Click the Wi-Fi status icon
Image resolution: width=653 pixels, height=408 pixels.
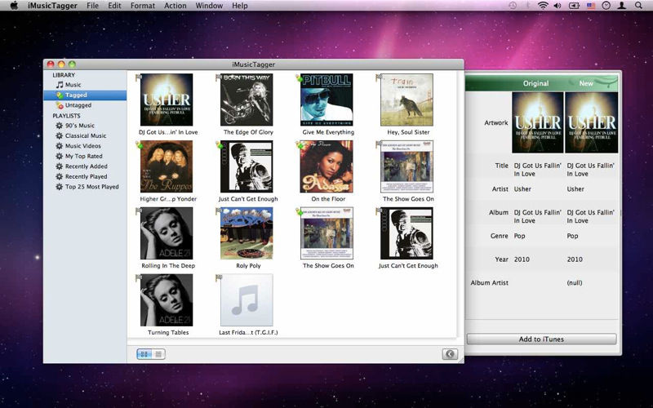coord(542,6)
